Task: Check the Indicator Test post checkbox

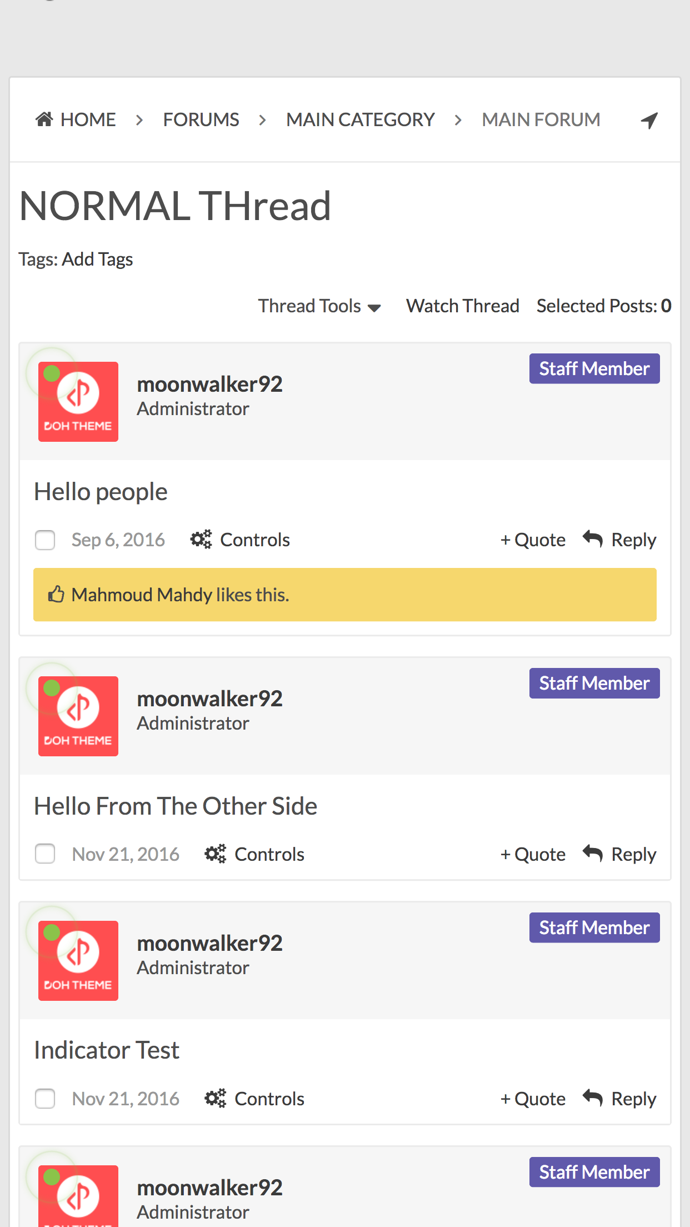Action: tap(45, 1098)
